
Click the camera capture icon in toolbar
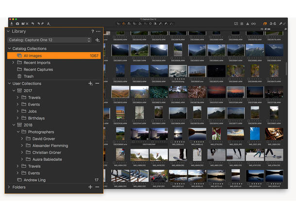click(17, 23)
